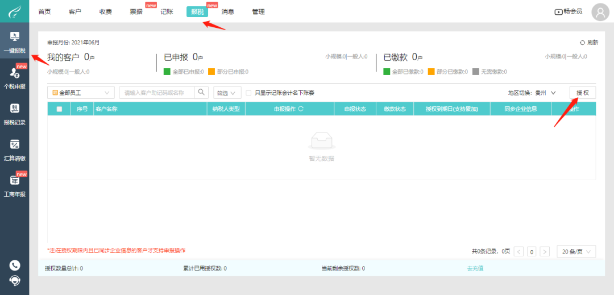Click 累计已用授权数: 0 text
Image resolution: width=614 pixels, height=295 pixels.
point(205,268)
